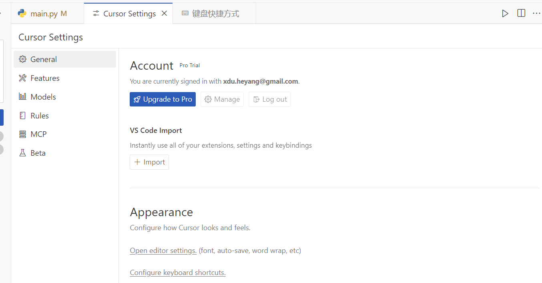Click the keyboard icon on 键盘快捷方式 tab

185,13
